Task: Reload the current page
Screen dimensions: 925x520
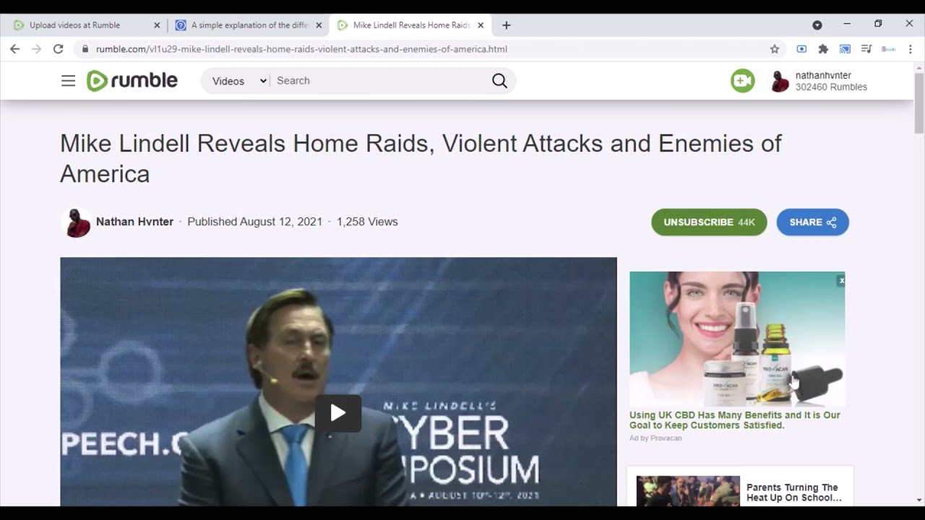Action: (59, 49)
